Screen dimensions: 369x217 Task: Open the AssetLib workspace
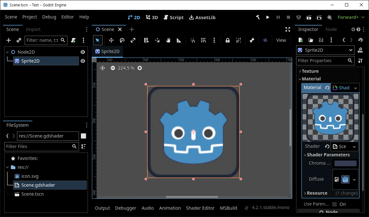tap(202, 17)
